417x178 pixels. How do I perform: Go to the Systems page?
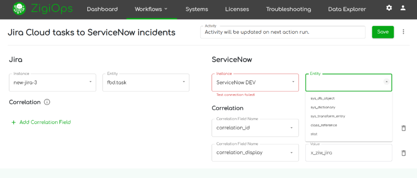197,9
